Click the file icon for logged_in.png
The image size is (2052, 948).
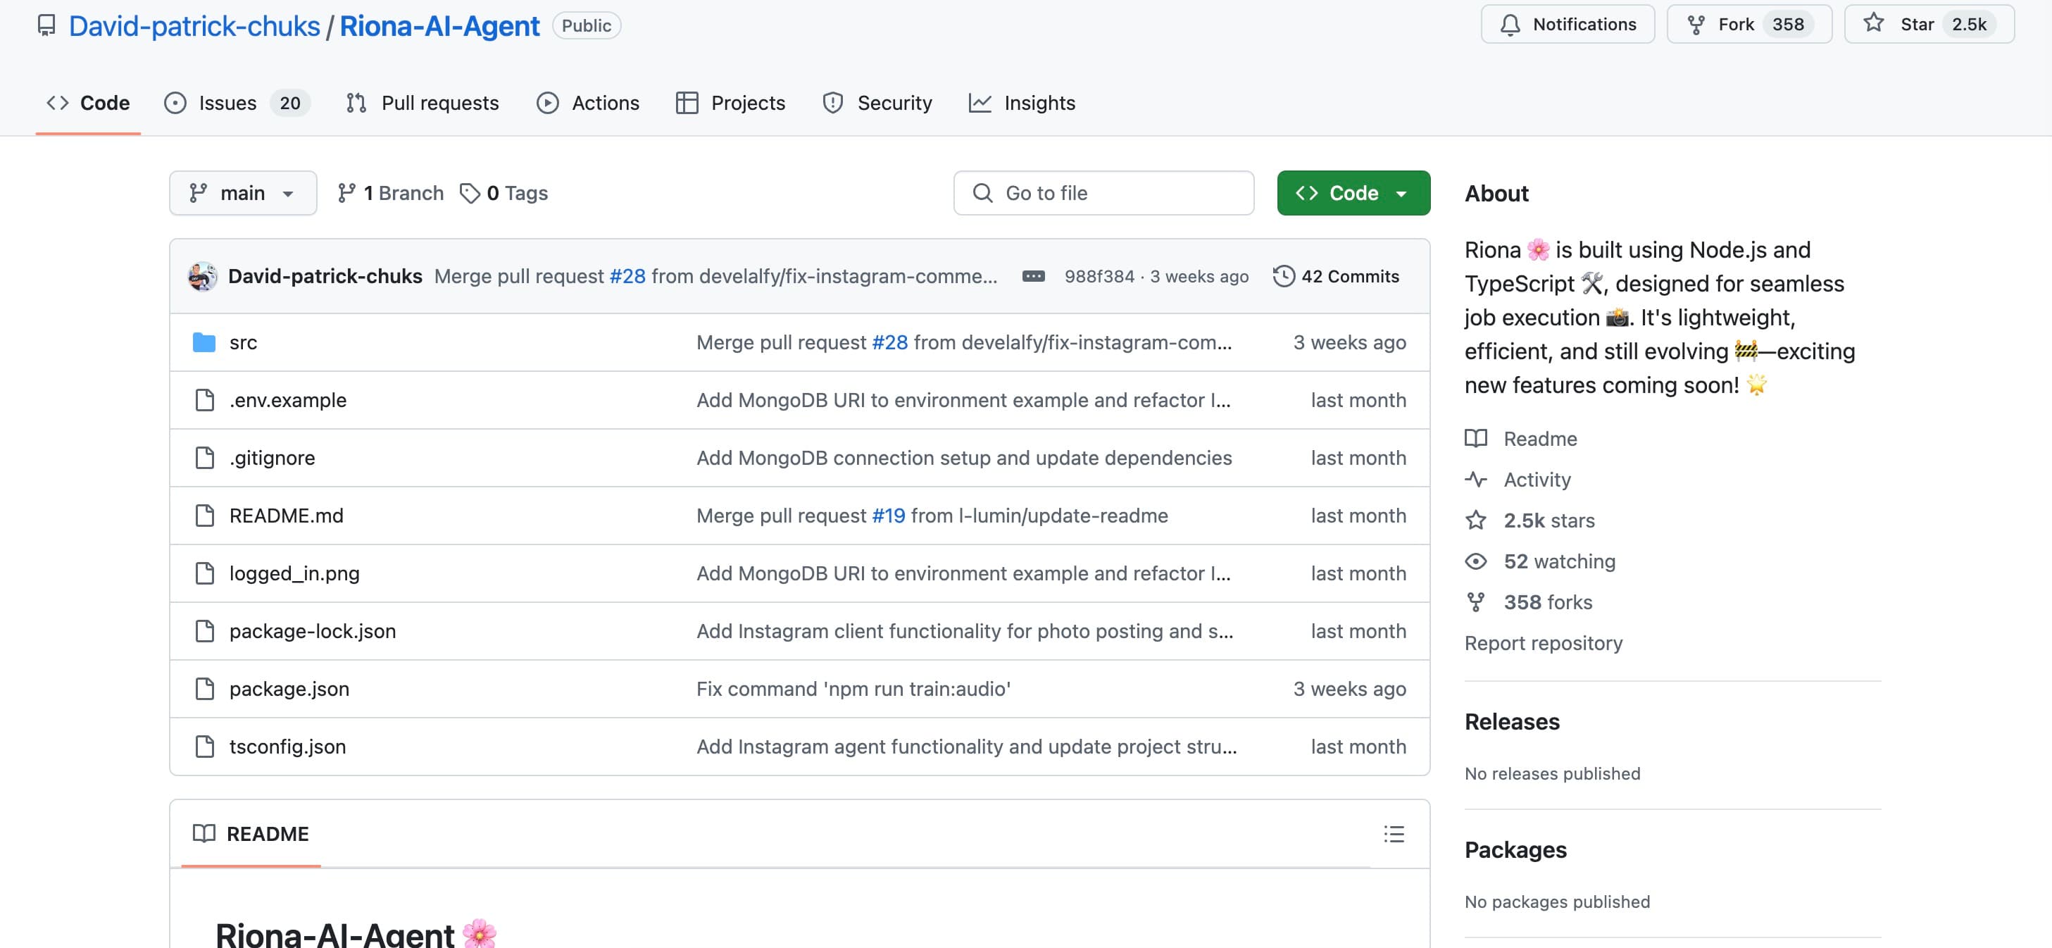click(x=205, y=573)
